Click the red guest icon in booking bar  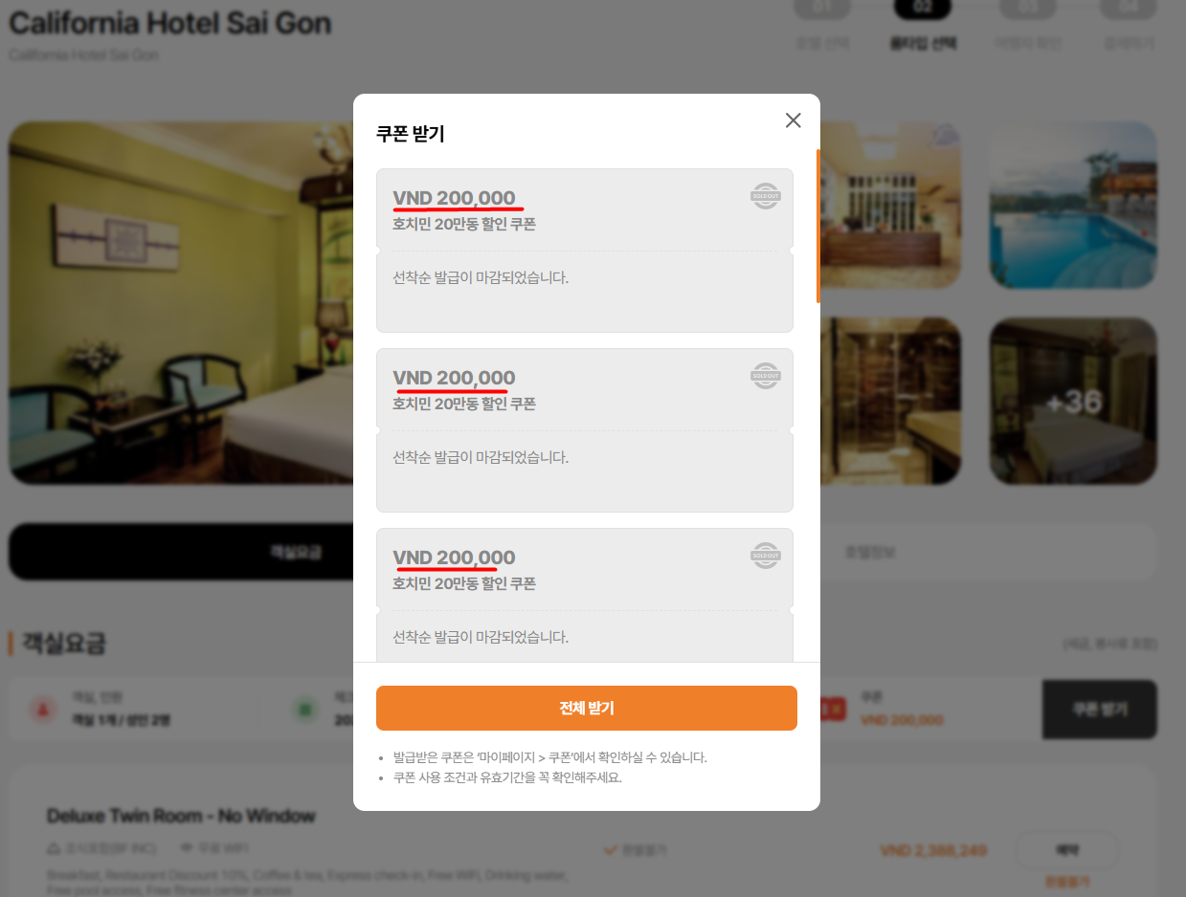[41, 710]
